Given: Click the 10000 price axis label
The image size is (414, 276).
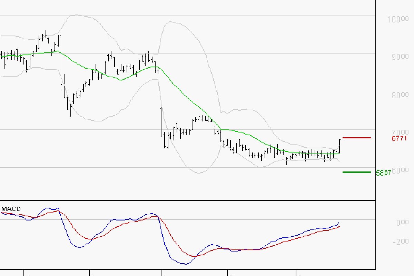Looking at the screenshot, I should point(398,19).
